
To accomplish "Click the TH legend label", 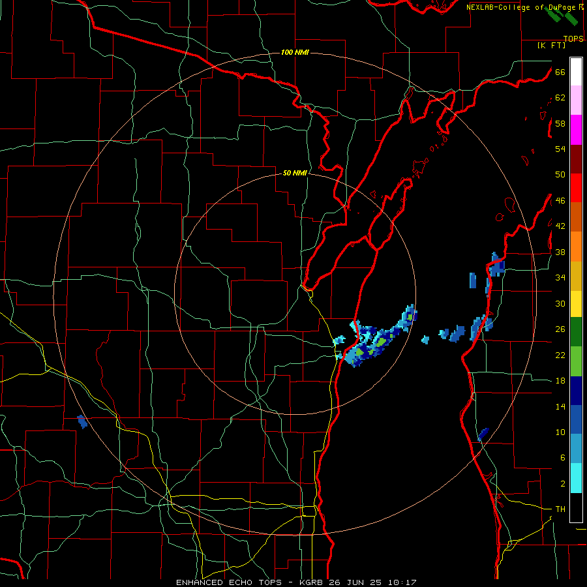I will pyautogui.click(x=560, y=509).
